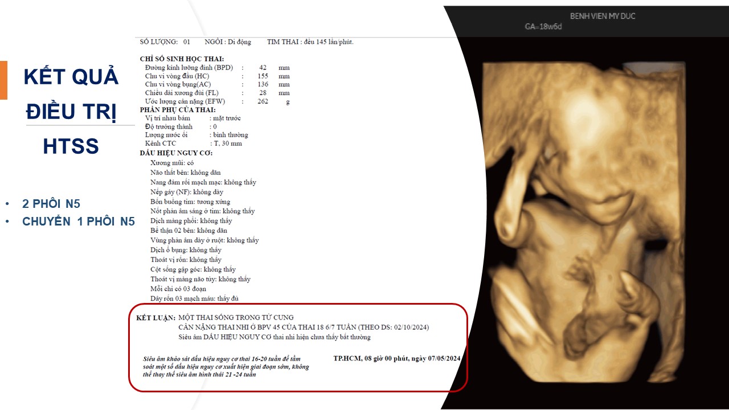Click the 'Đường kính lưỡng đỉnh (BPD)' row
729x410 pixels.
click(x=189, y=67)
